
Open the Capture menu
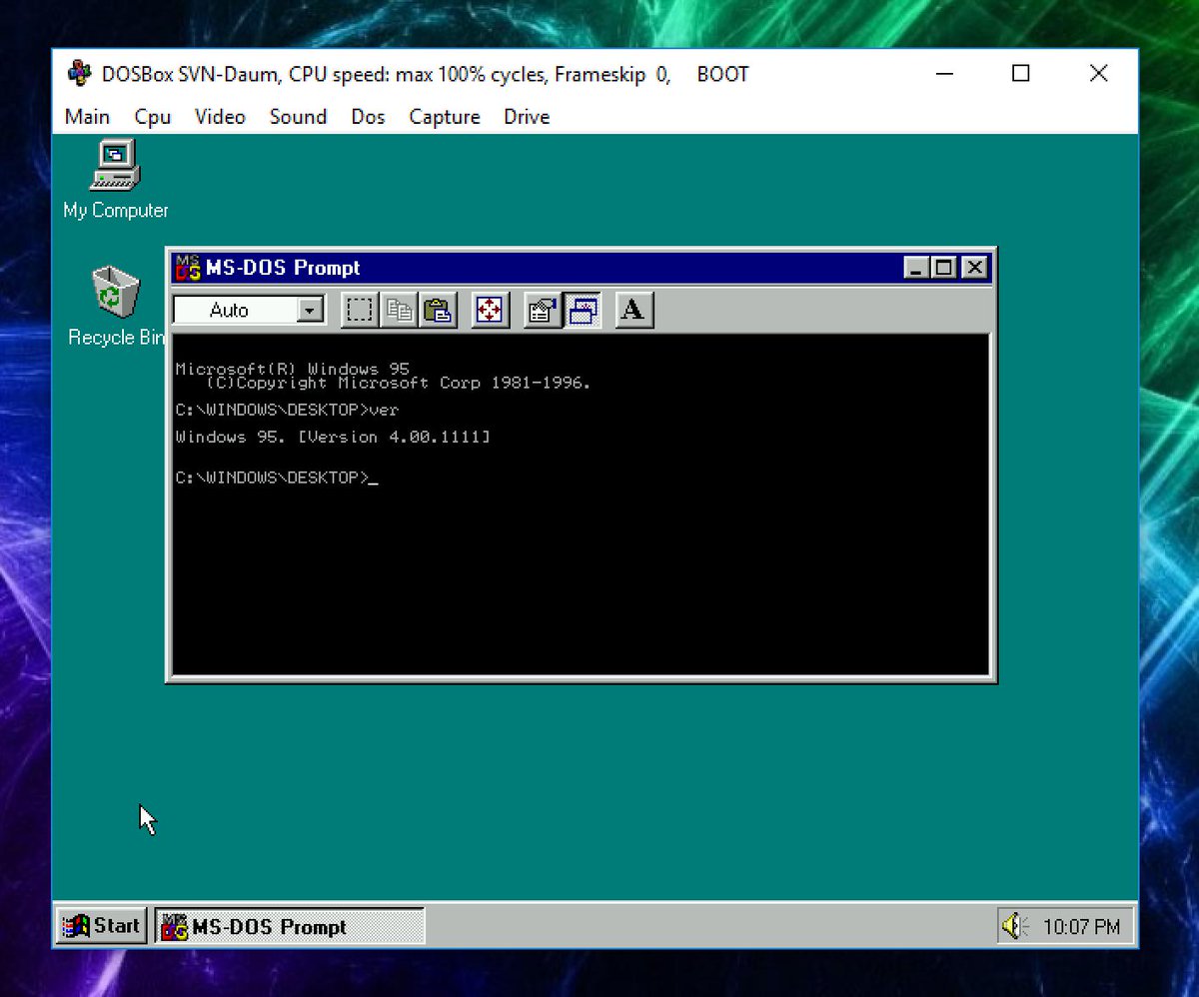tap(445, 117)
